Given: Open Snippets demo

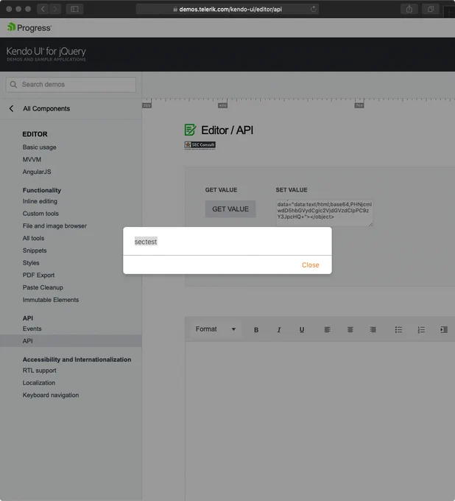Looking at the screenshot, I should [35, 251].
